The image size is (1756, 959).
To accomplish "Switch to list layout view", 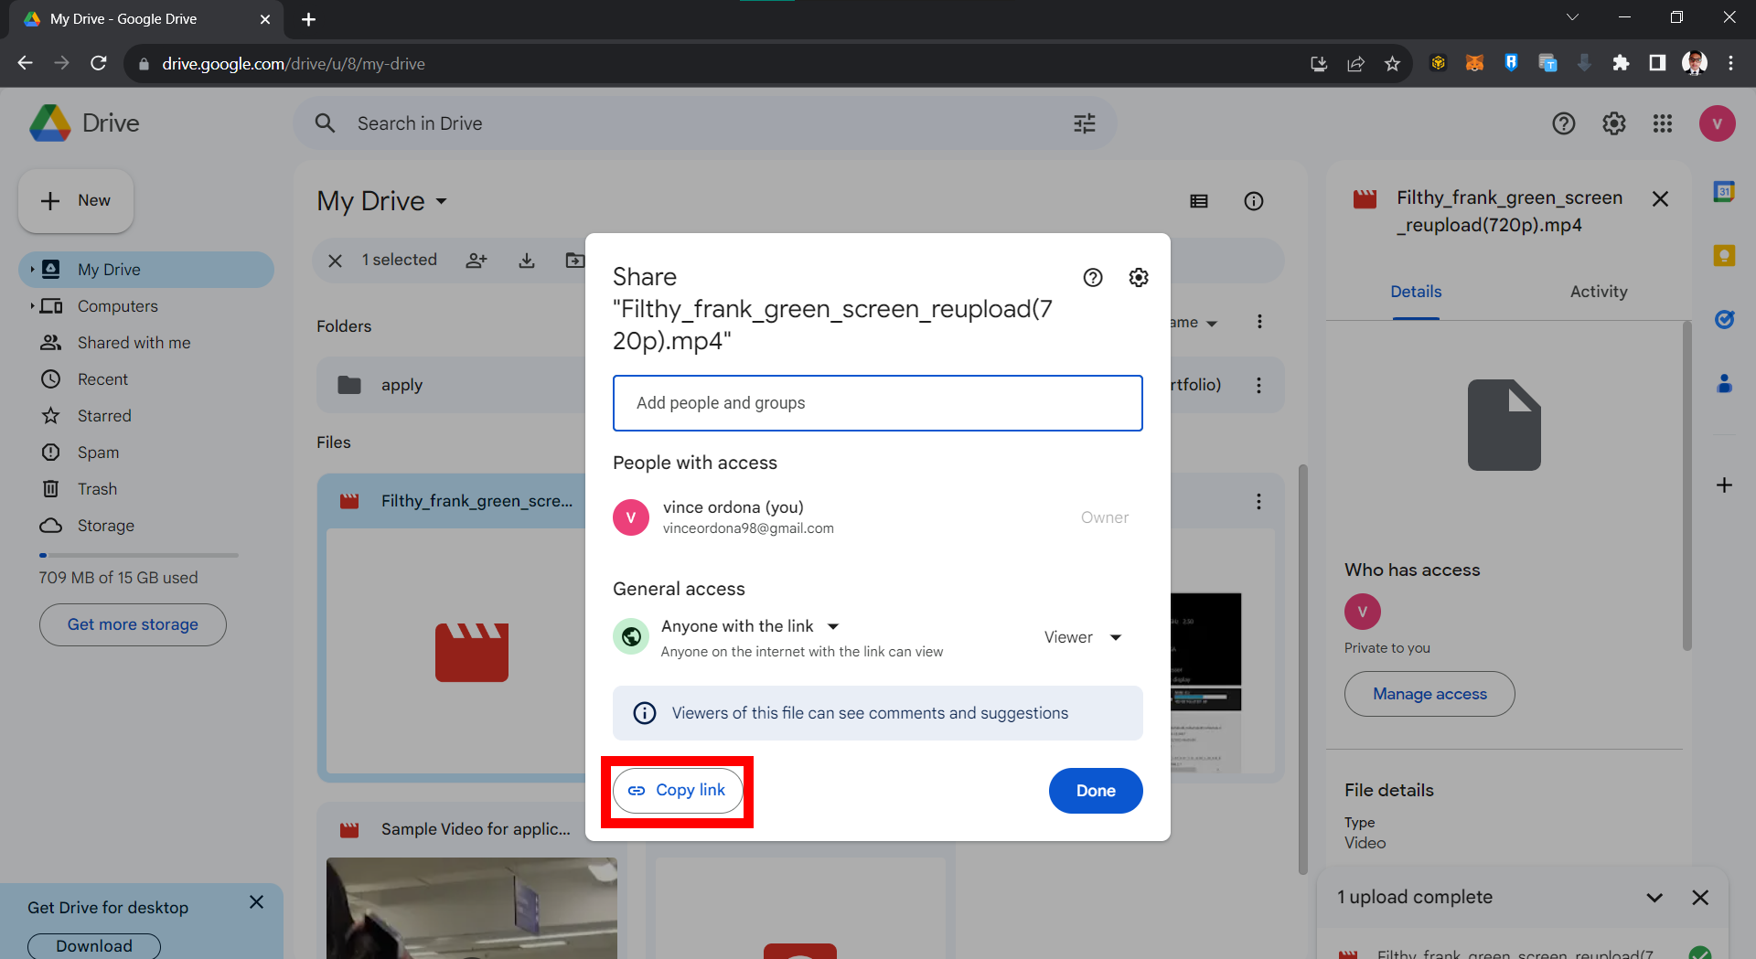I will point(1199,200).
